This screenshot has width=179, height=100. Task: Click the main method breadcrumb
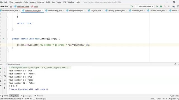[35, 7]
